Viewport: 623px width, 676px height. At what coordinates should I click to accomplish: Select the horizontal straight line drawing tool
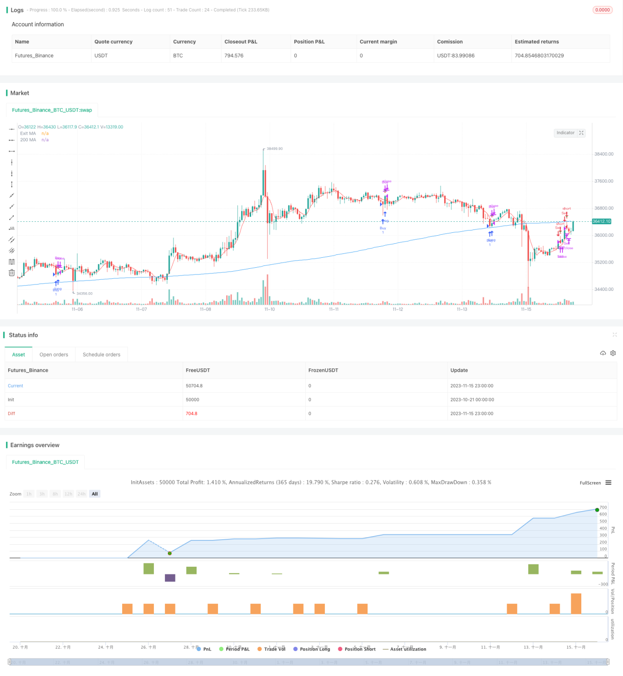pos(12,129)
